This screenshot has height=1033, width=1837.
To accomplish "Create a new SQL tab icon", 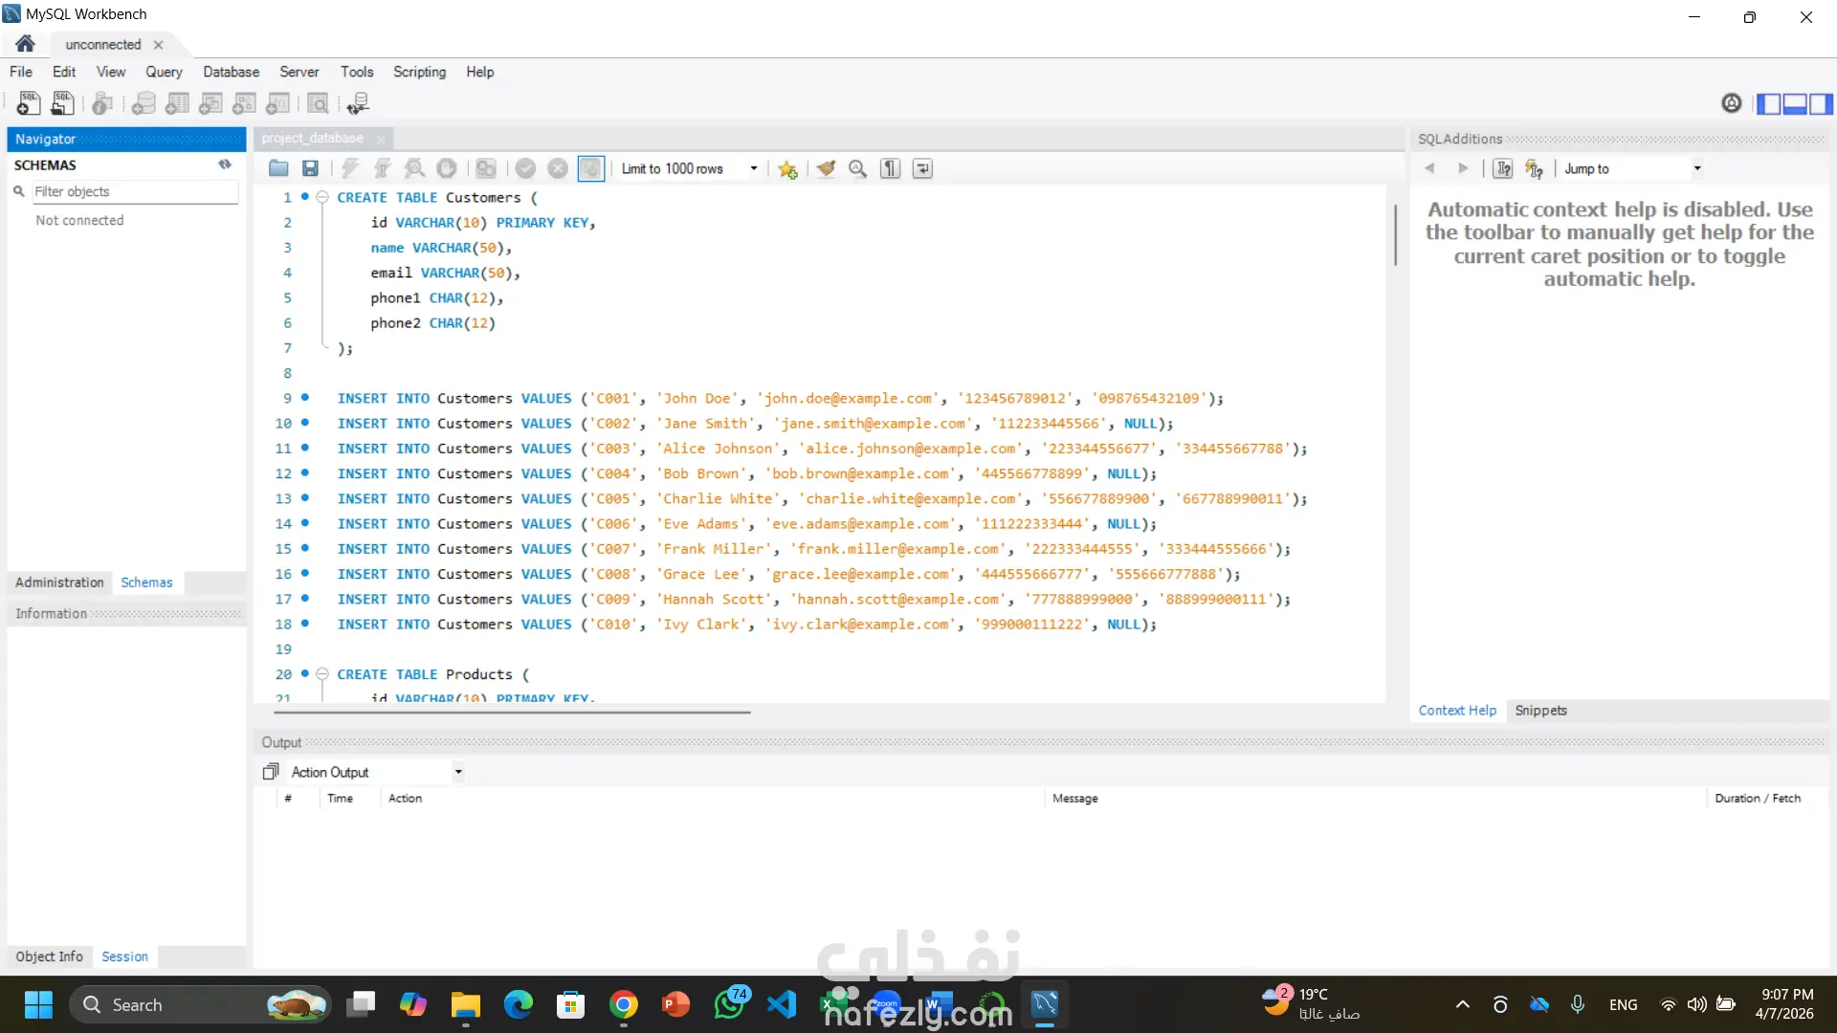I will click(x=28, y=103).
